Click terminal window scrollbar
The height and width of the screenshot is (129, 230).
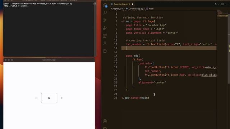pyautogui.click(x=95, y=29)
